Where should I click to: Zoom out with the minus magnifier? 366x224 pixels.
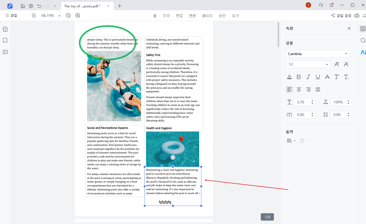68,15
